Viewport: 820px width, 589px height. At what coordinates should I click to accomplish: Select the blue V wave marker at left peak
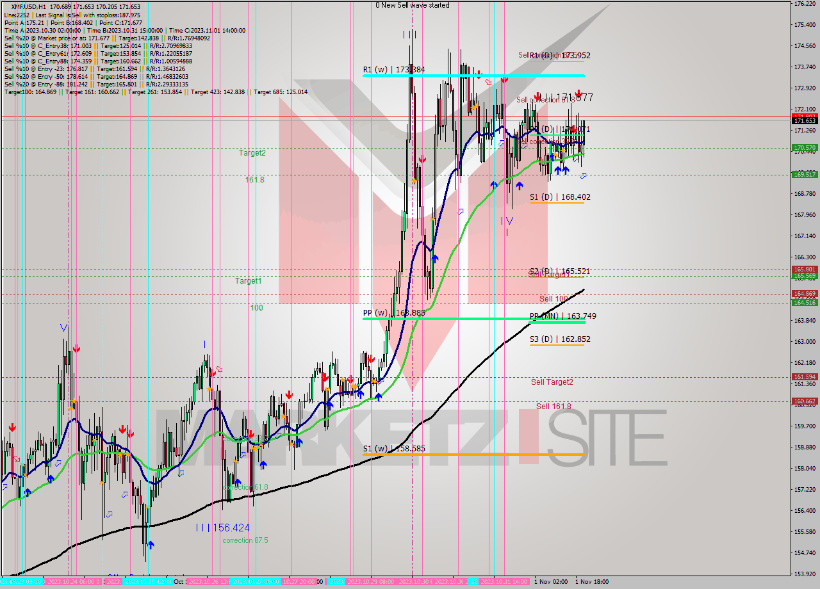64,328
